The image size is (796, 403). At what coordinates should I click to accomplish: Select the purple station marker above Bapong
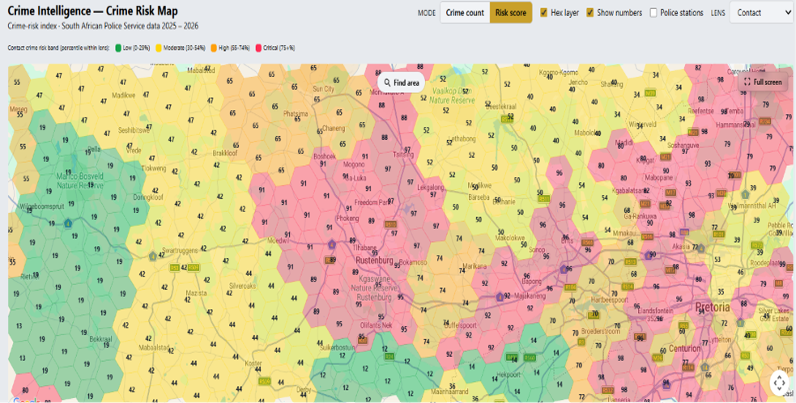[x=564, y=269]
